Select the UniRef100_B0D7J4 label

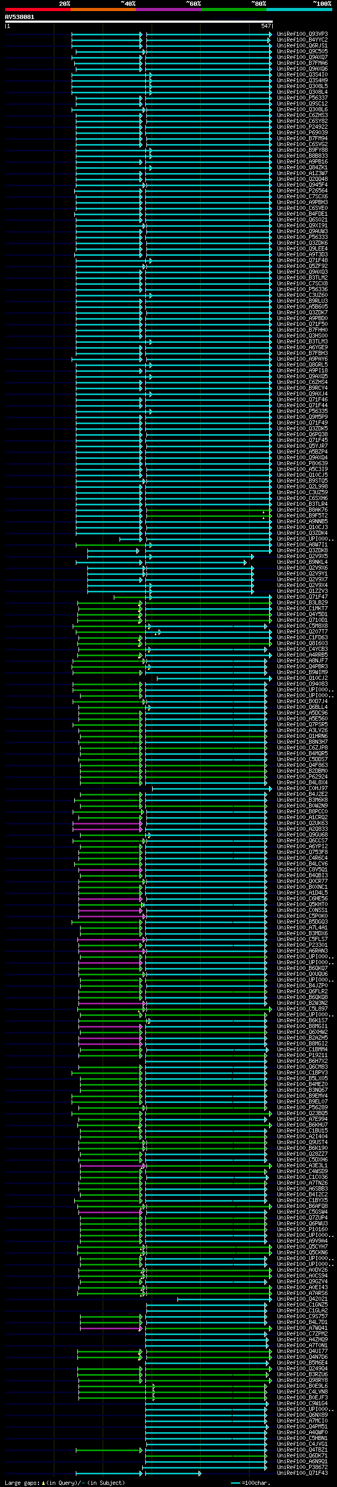tap(302, 702)
